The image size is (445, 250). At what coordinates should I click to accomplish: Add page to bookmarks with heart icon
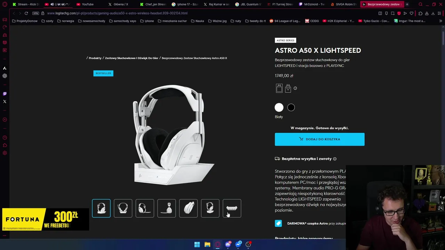click(411, 13)
